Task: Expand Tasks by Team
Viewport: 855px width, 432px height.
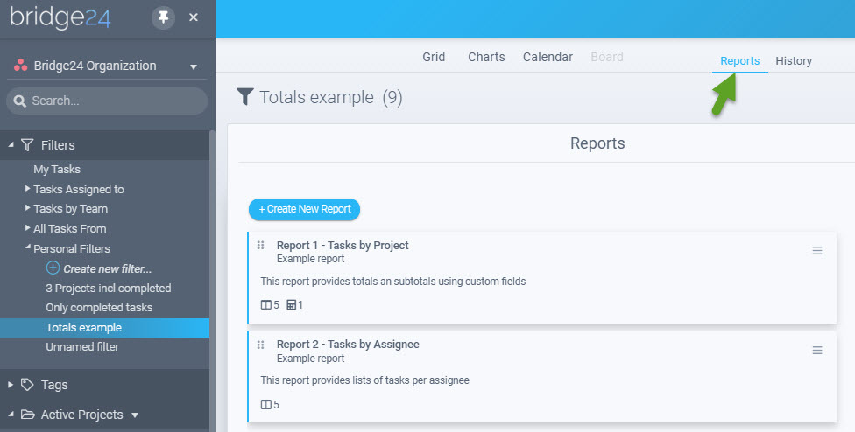Action: 27,208
